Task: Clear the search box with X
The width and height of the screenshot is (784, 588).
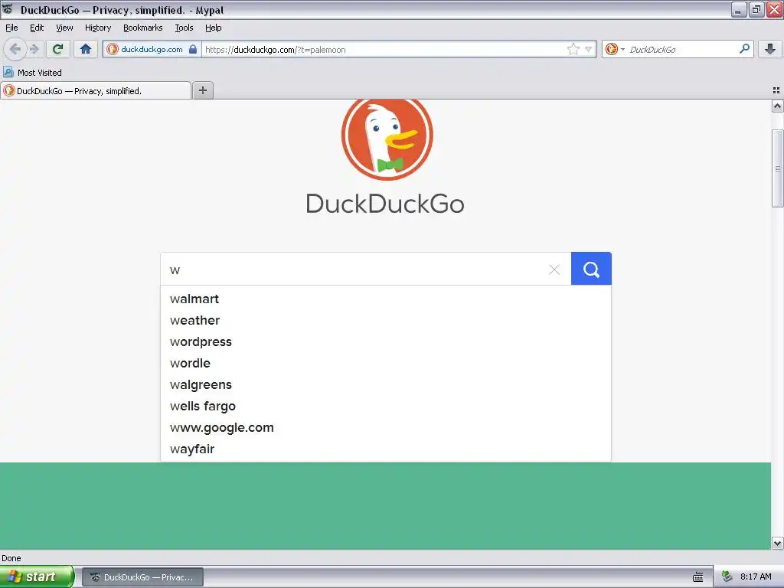Action: [x=554, y=270]
